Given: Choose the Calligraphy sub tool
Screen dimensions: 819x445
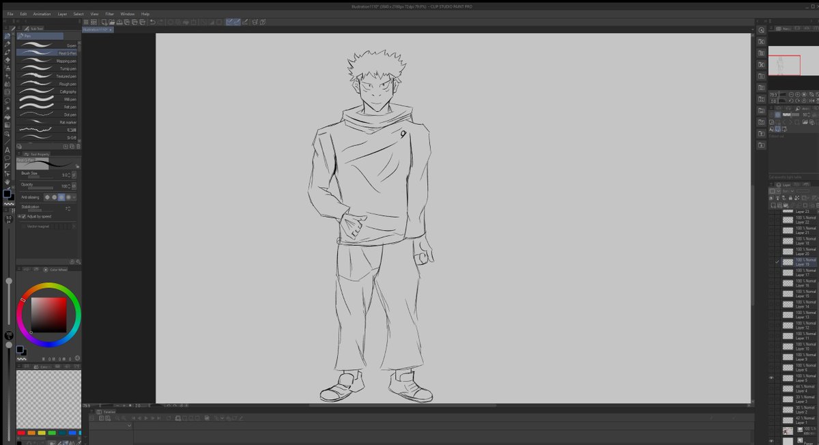Looking at the screenshot, I should [x=46, y=91].
